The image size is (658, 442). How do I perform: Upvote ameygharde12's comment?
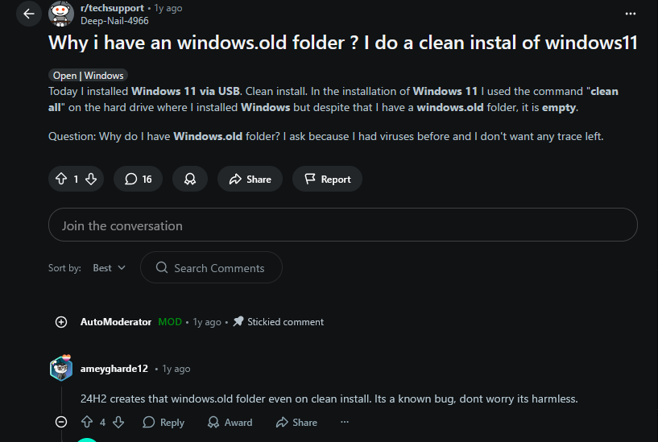coord(87,422)
